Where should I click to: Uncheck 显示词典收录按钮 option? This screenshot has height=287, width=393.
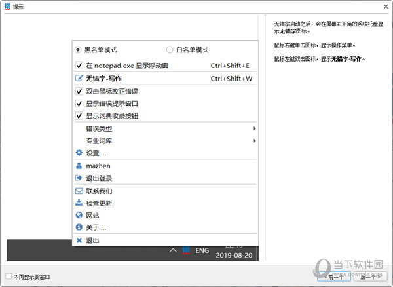pos(79,116)
